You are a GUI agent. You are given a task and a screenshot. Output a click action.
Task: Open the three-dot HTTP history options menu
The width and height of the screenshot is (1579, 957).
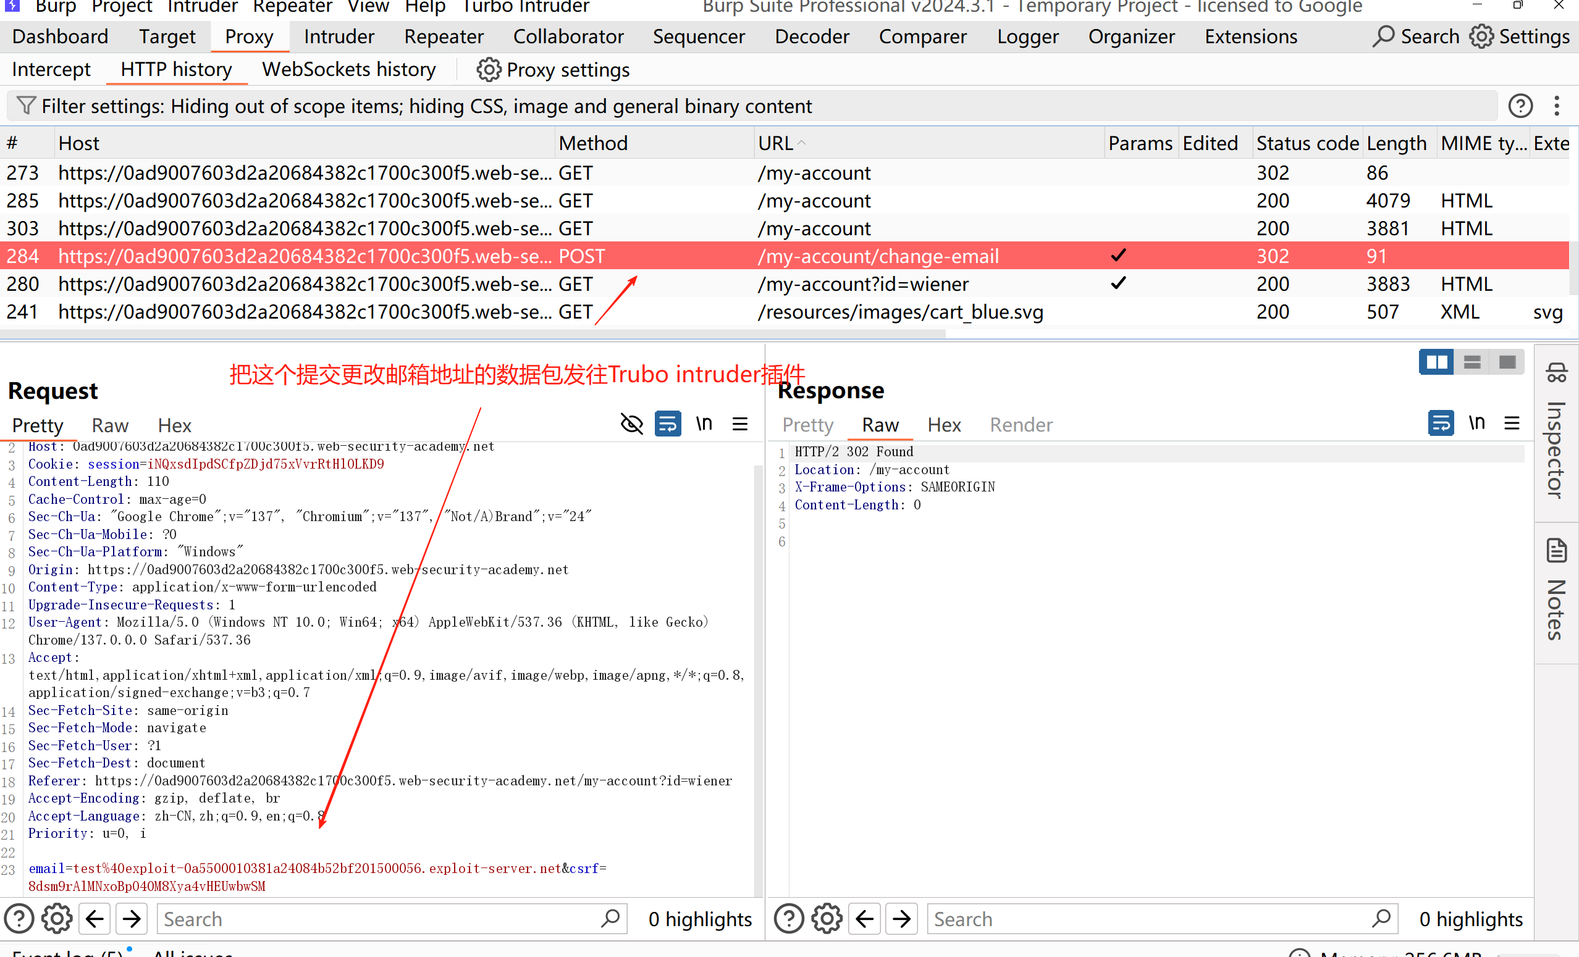tap(1557, 106)
